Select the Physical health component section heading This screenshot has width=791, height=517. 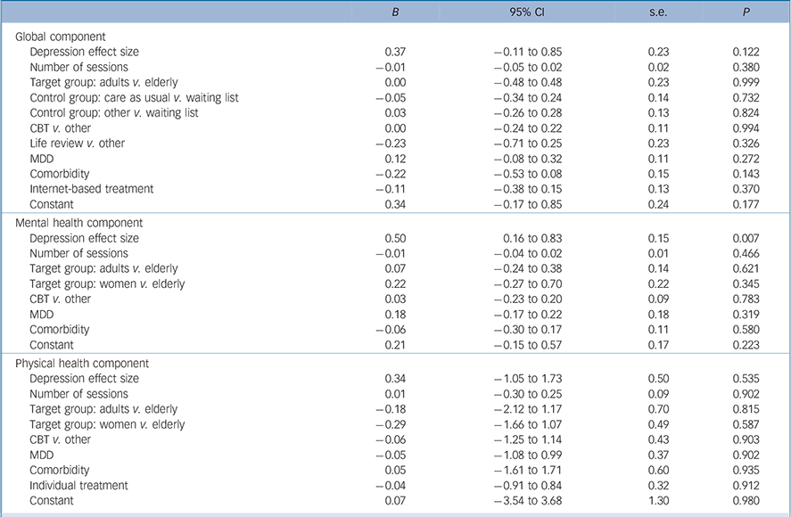(83, 364)
